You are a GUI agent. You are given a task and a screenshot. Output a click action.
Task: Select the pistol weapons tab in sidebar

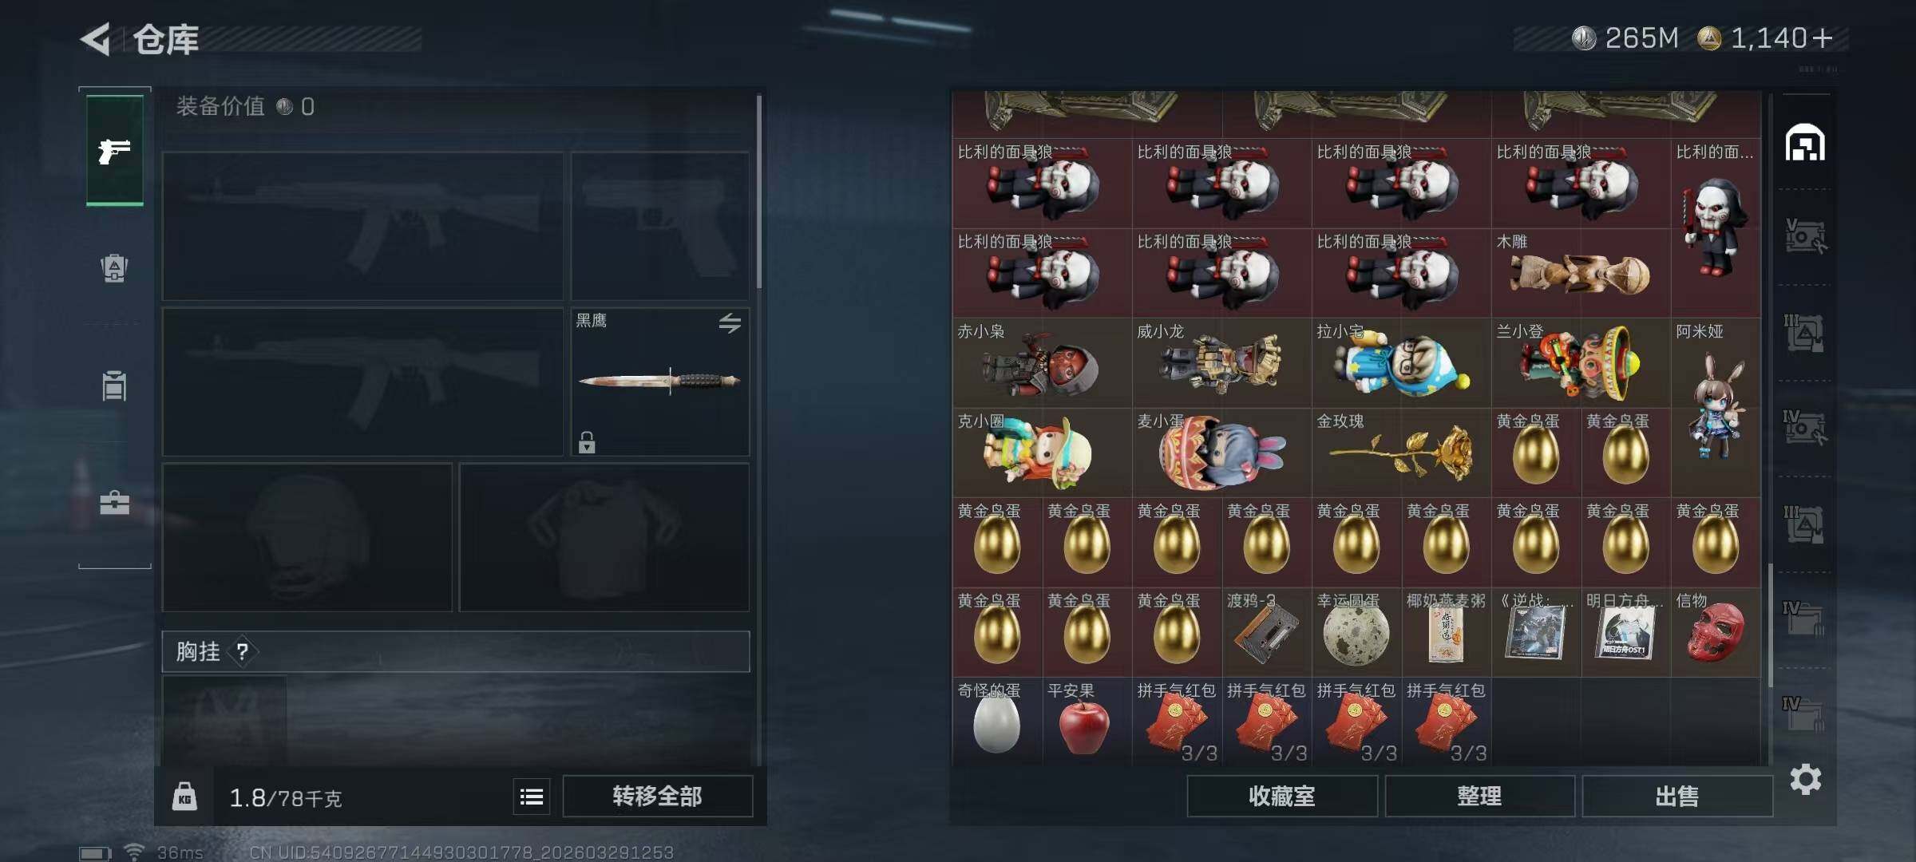tap(114, 150)
